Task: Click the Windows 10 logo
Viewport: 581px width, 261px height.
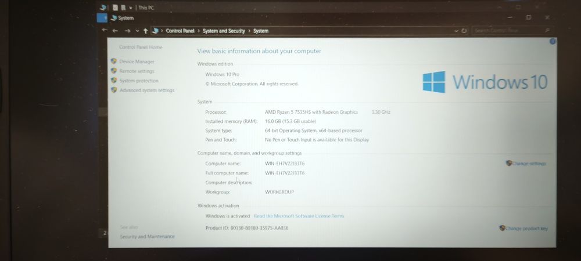Action: pos(485,82)
